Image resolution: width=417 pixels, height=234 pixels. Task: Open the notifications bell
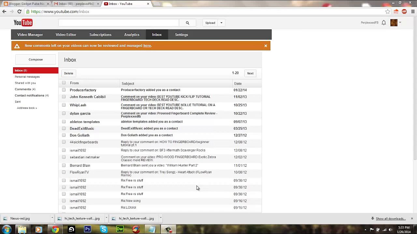coord(384,22)
